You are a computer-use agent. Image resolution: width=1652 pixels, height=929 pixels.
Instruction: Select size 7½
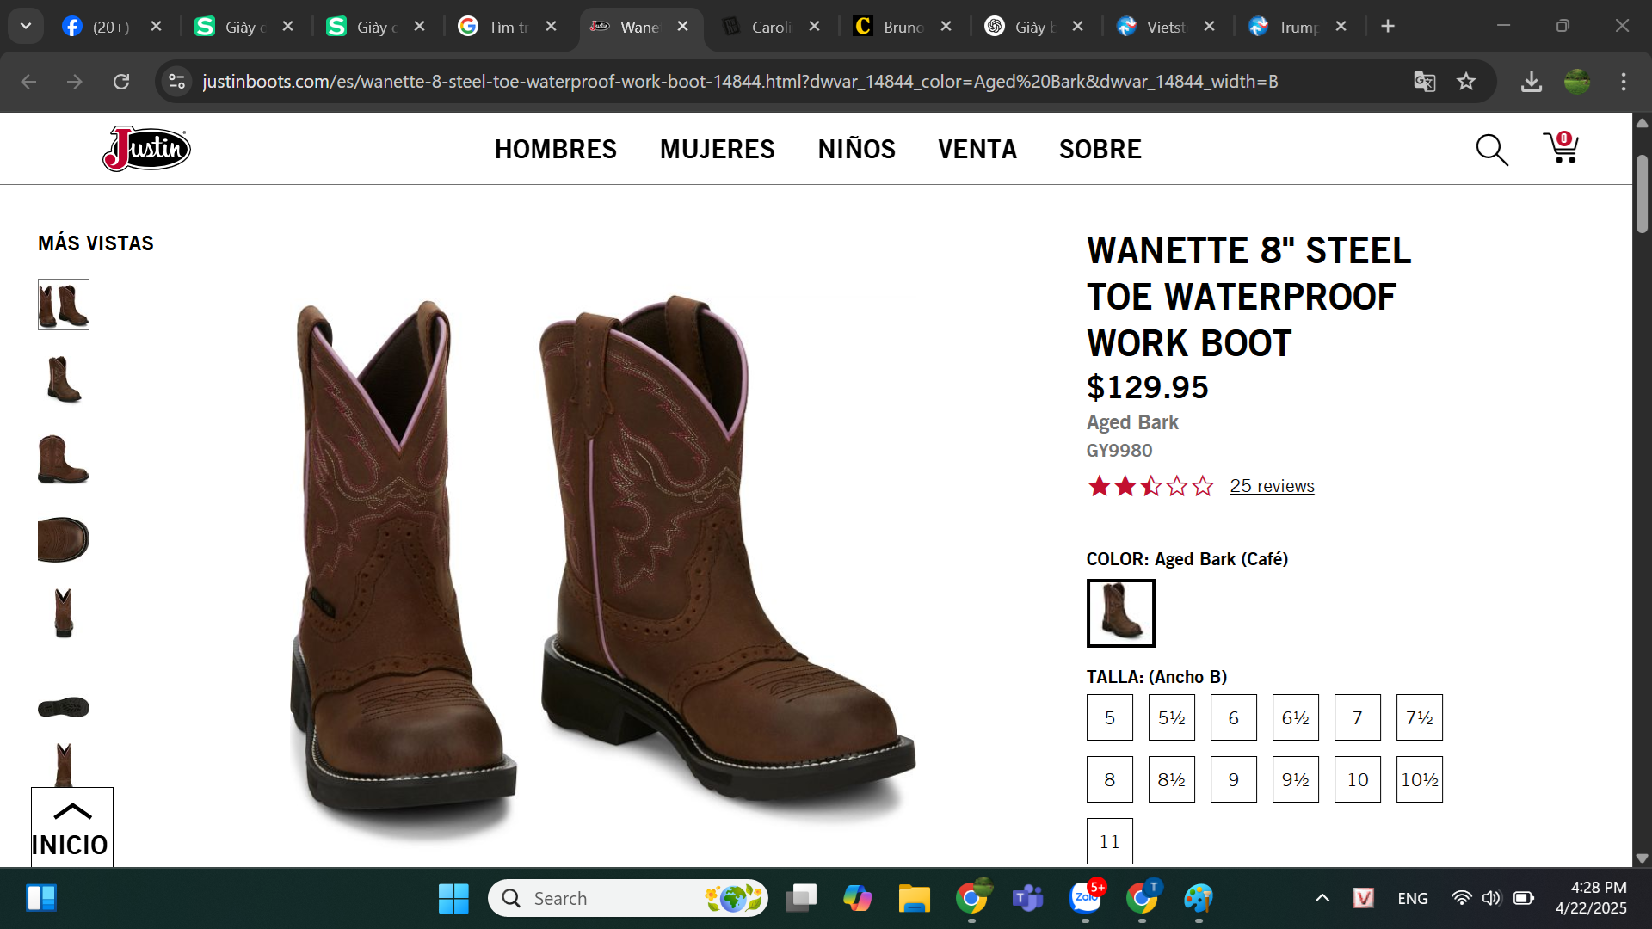pos(1419,717)
